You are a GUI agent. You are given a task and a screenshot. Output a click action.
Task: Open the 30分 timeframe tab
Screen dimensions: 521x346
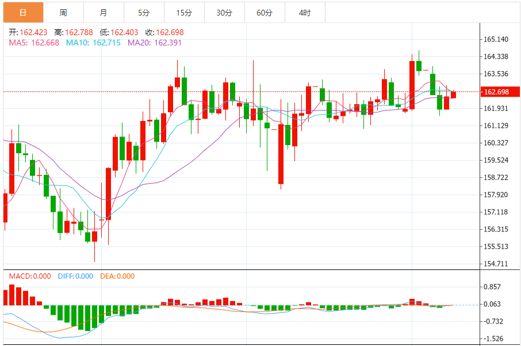coord(224,13)
